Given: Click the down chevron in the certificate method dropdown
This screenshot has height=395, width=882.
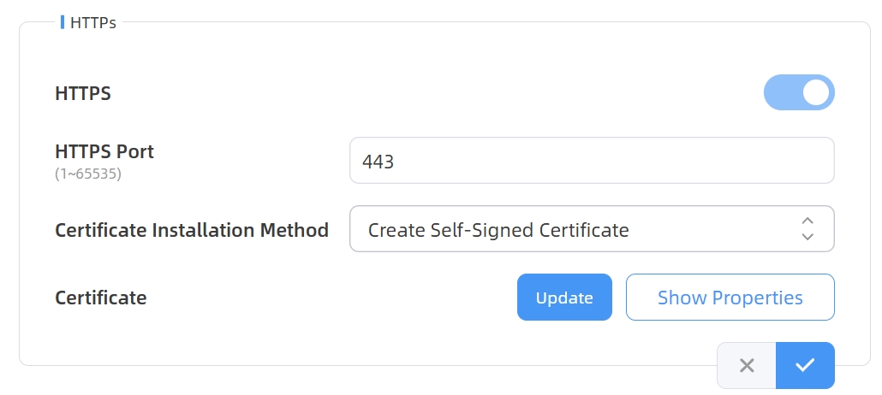Looking at the screenshot, I should point(807,237).
